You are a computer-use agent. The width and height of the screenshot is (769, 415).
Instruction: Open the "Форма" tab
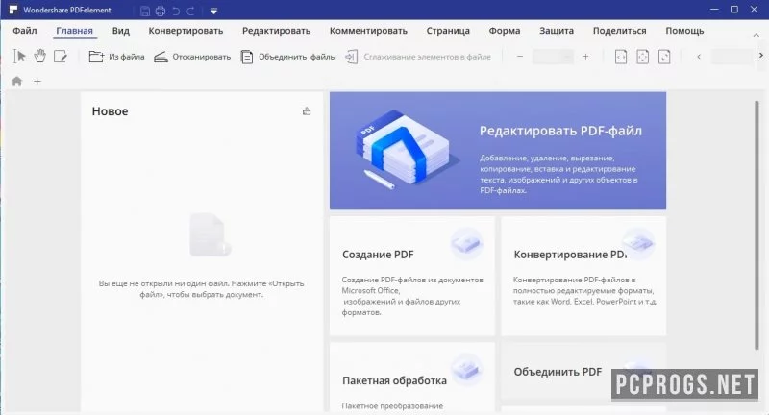(504, 31)
